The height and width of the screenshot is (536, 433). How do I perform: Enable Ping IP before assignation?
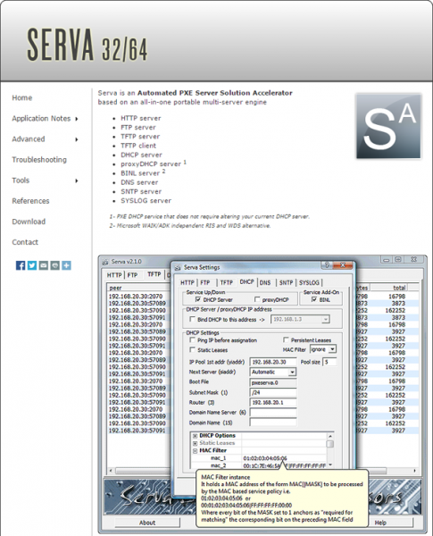pos(193,340)
